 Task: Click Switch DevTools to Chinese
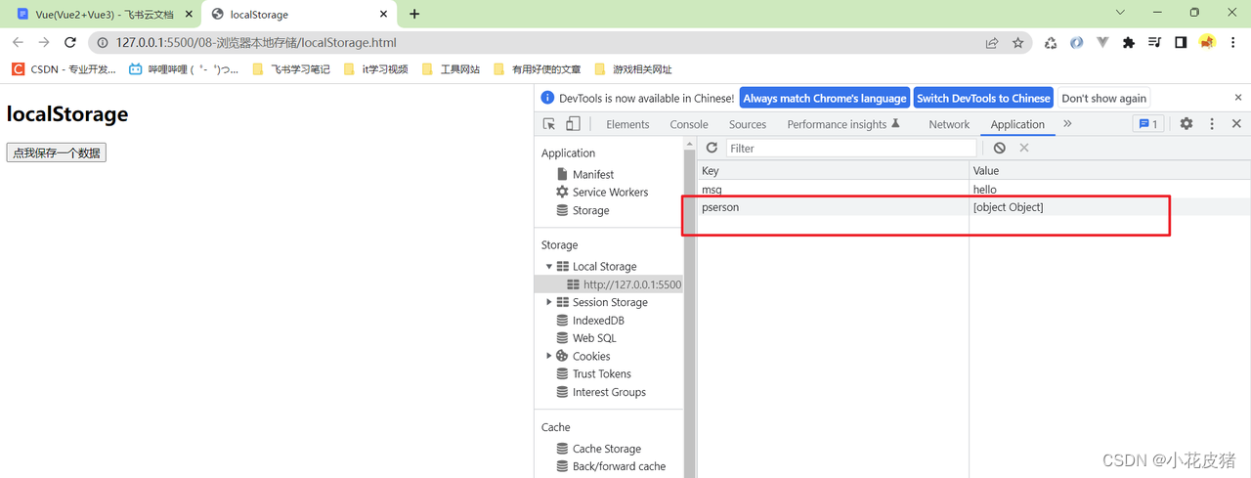[x=983, y=98]
